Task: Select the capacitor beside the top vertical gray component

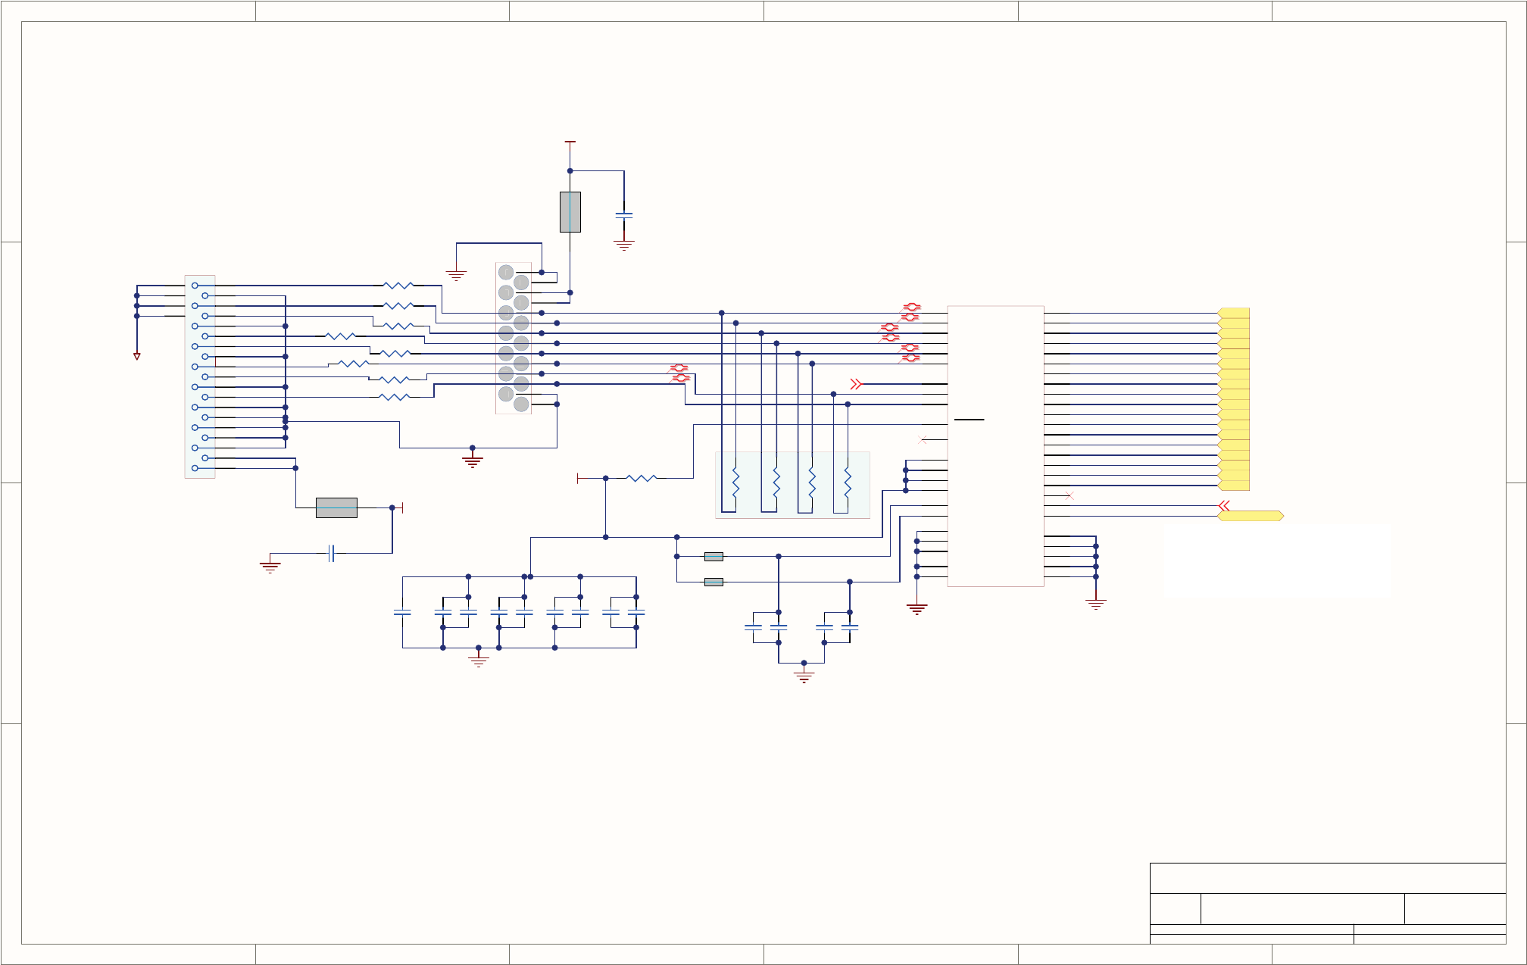Action: (x=623, y=215)
